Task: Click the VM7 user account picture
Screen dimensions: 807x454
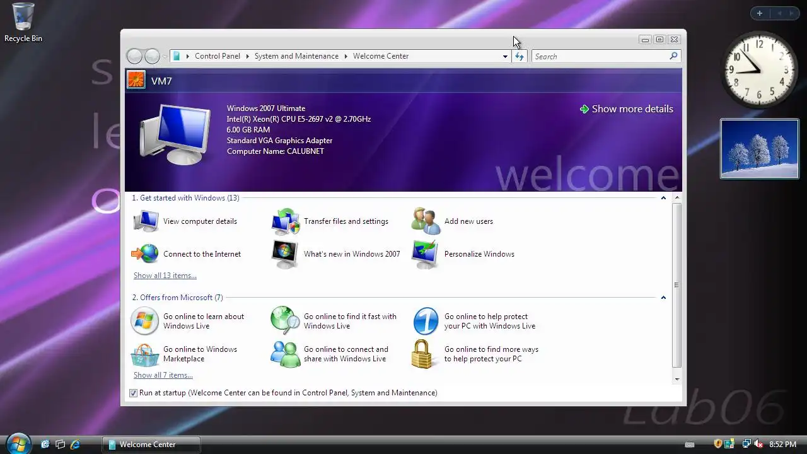Action: point(136,80)
